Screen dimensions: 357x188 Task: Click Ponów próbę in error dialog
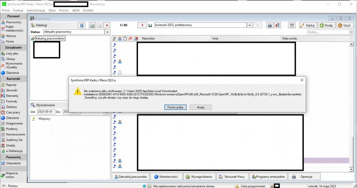pos(175,107)
